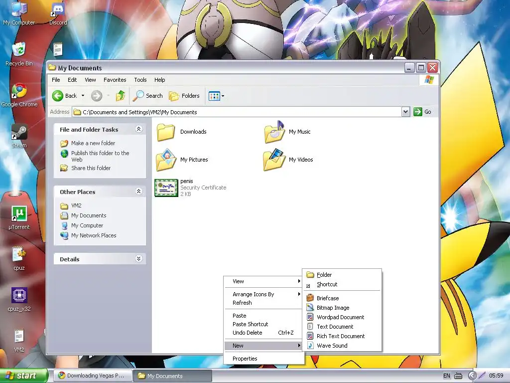Click the green Back arrow icon
The width and height of the screenshot is (510, 383).
point(58,96)
